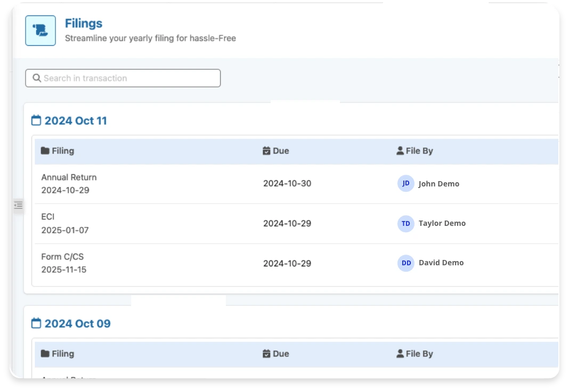Click the Filings stamp icon in the header
The image size is (569, 391).
click(x=40, y=30)
